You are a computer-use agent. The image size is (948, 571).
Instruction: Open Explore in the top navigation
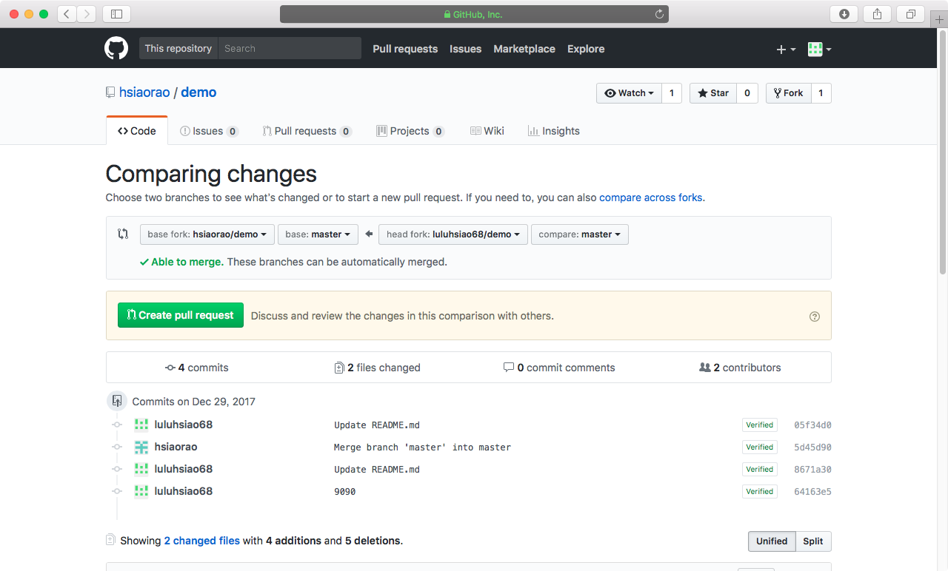pyautogui.click(x=586, y=49)
